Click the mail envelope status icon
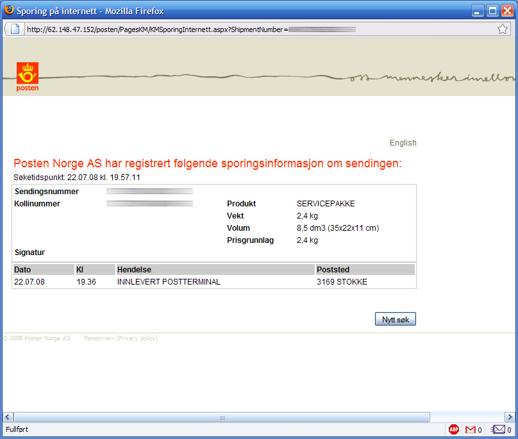Image resolution: width=518 pixels, height=439 pixels. pyautogui.click(x=498, y=429)
